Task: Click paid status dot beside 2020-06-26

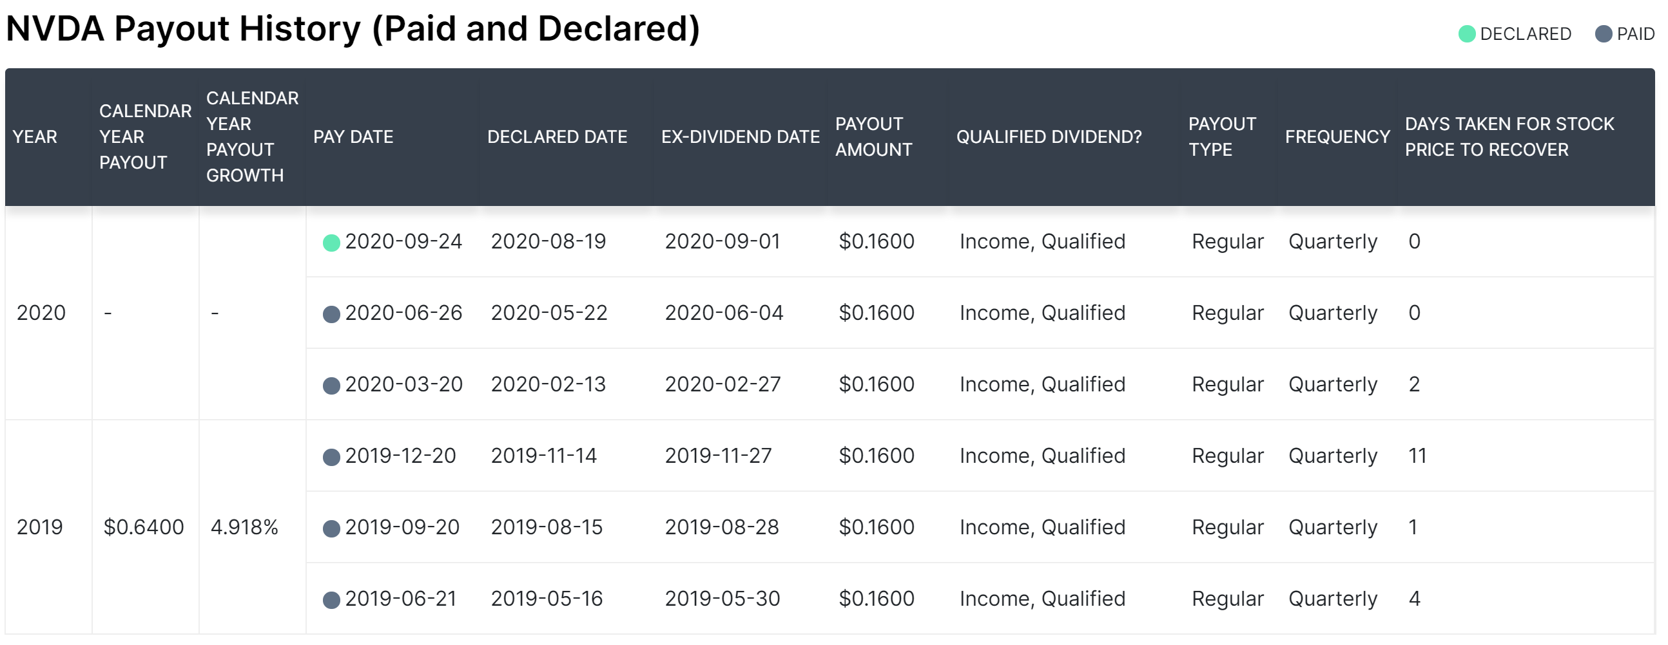Action: pyautogui.click(x=331, y=315)
